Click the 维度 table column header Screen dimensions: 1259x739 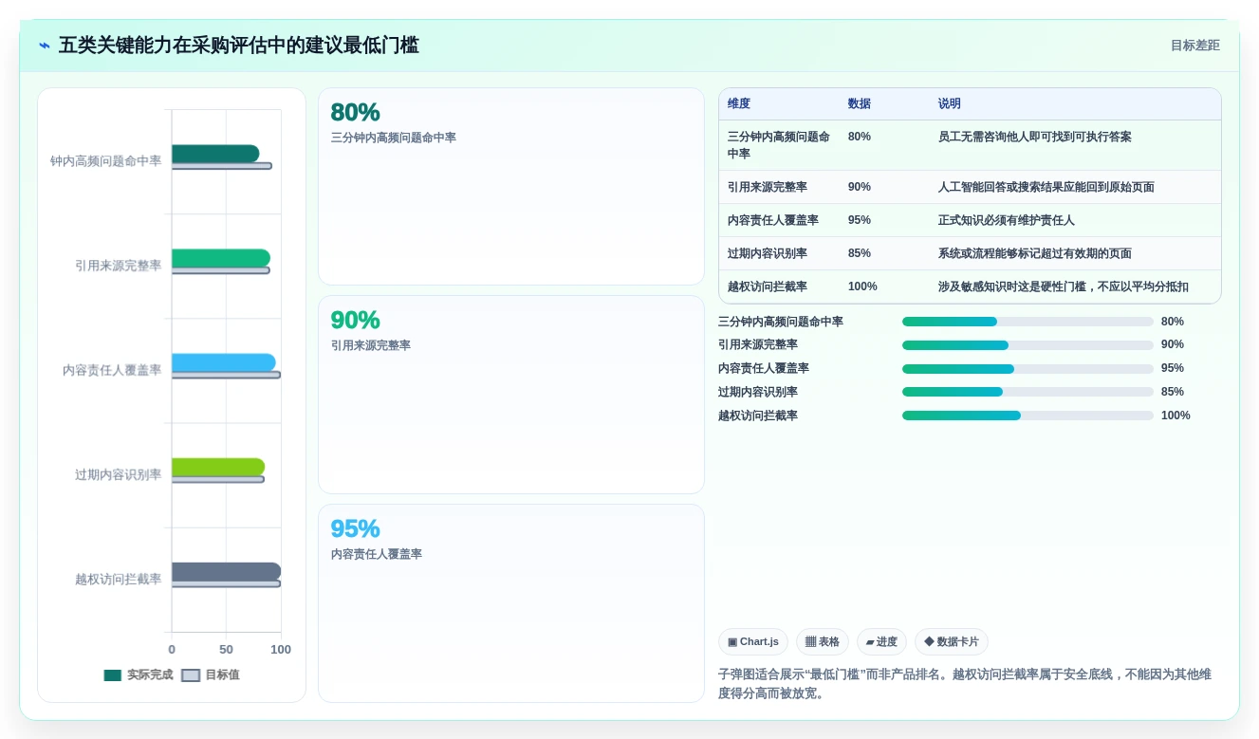coord(739,104)
